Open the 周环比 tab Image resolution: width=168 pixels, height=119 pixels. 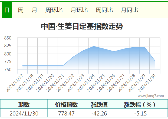(54, 10)
